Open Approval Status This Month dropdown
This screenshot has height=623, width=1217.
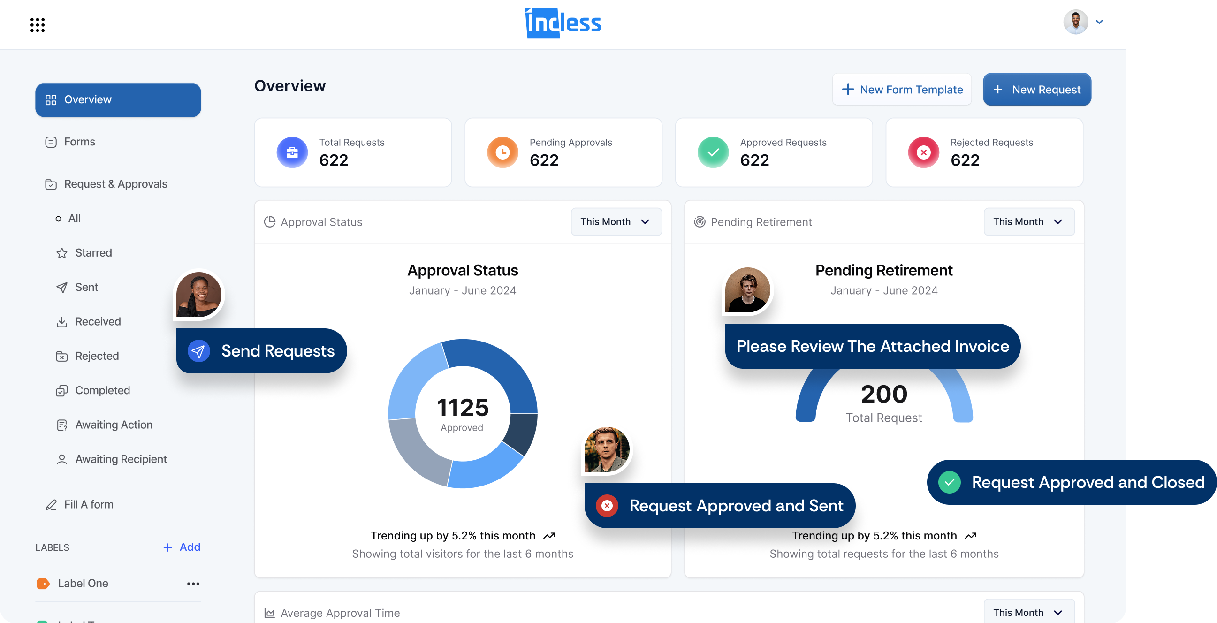pos(616,221)
